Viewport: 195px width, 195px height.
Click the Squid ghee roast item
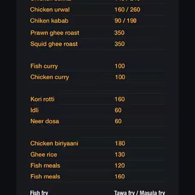[54, 44]
